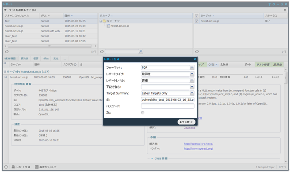The width and height of the screenshot is (290, 173).
Task: Click the schedule list horizontal scrollbar
Action: [50, 46]
